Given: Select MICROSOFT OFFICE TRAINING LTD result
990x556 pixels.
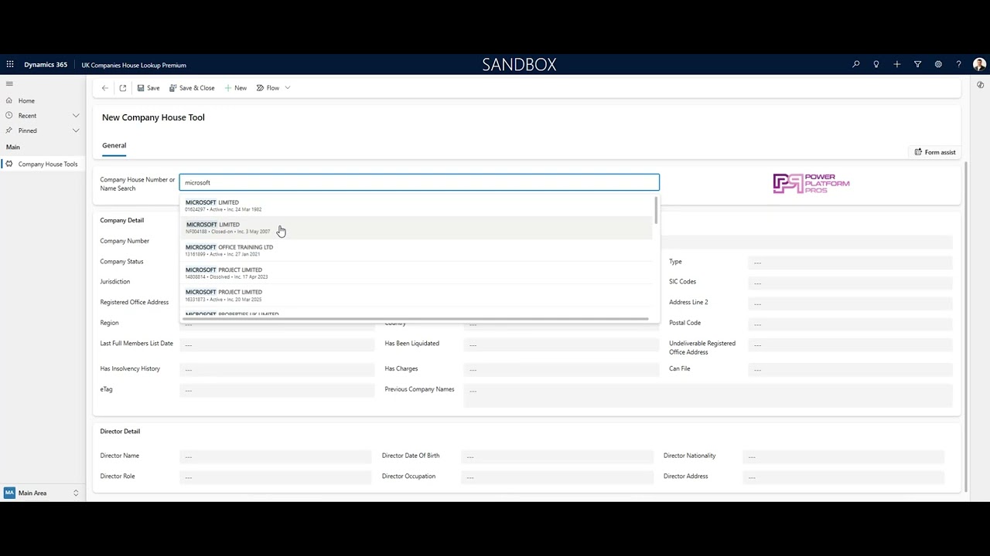Looking at the screenshot, I should click(x=418, y=250).
